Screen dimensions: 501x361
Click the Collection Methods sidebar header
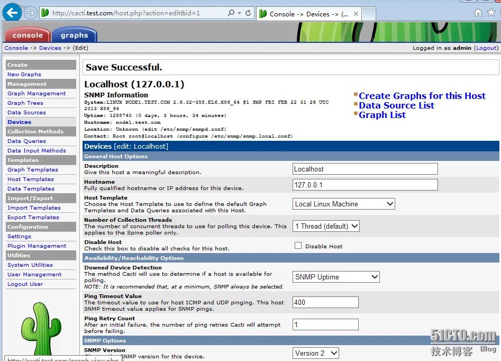click(41, 131)
